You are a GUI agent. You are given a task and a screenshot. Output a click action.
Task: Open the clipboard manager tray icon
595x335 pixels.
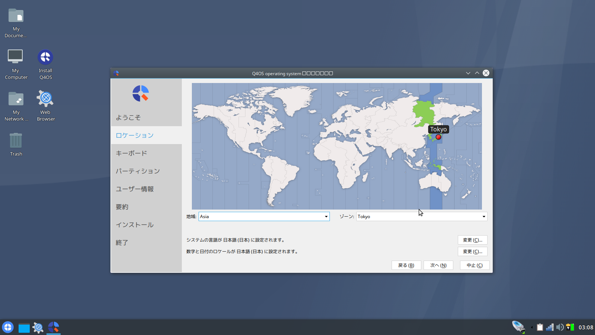pyautogui.click(x=540, y=328)
